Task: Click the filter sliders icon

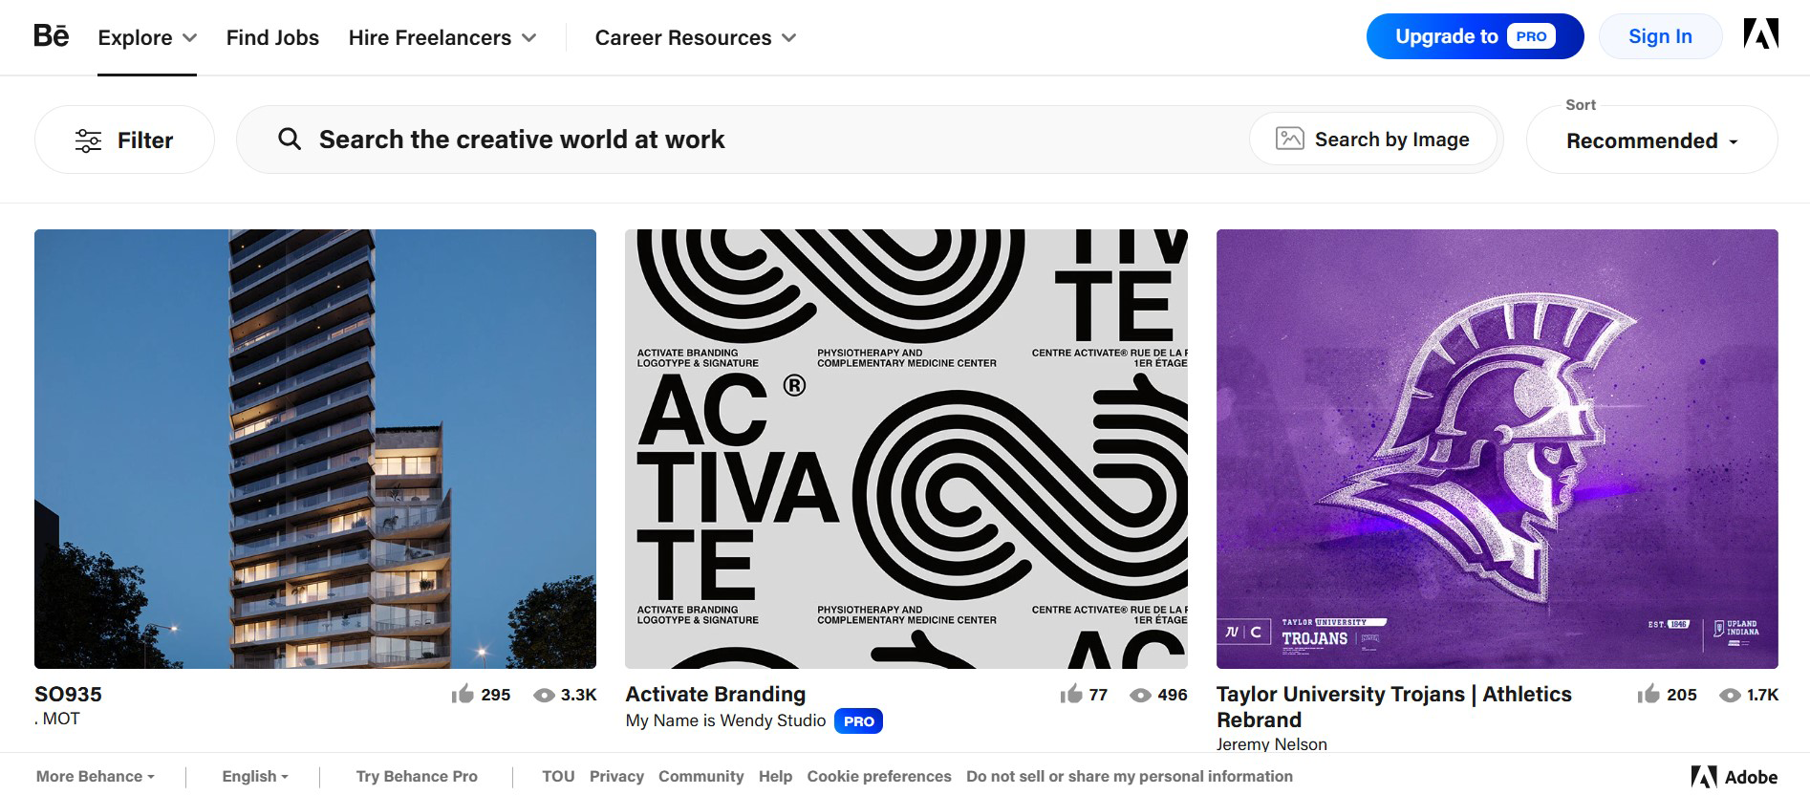Action: (x=88, y=140)
